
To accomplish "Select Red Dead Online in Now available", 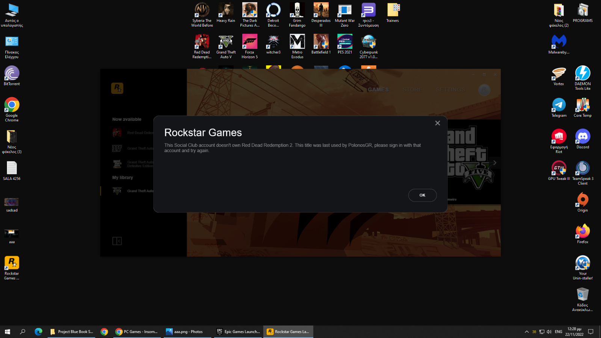I will click(133, 133).
